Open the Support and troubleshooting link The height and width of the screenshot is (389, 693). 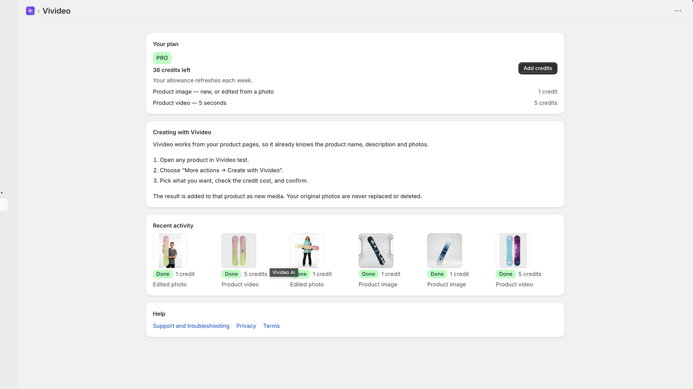191,326
